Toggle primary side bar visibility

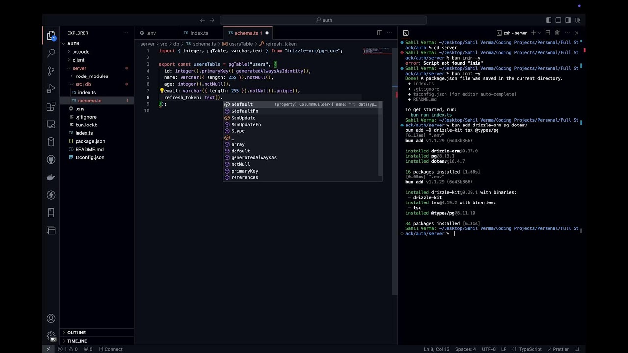point(549,20)
